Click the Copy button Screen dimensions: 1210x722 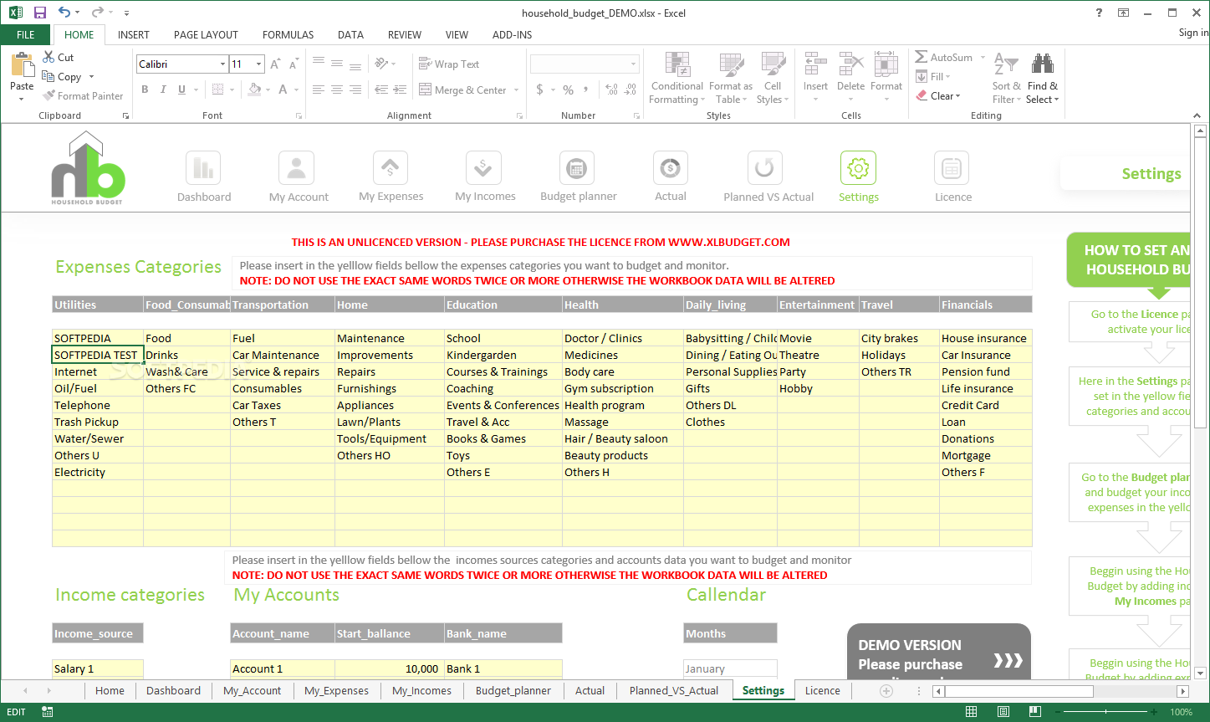click(62, 76)
